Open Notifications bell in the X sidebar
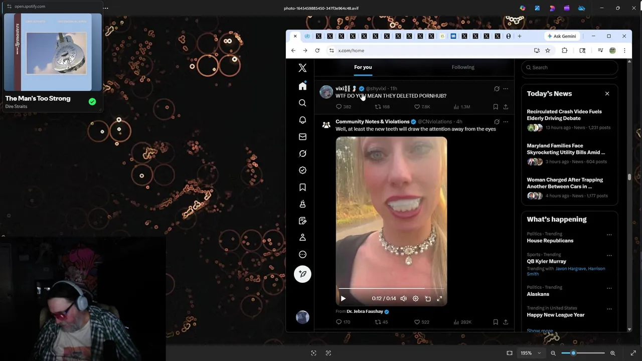The image size is (642, 361). [x=302, y=120]
